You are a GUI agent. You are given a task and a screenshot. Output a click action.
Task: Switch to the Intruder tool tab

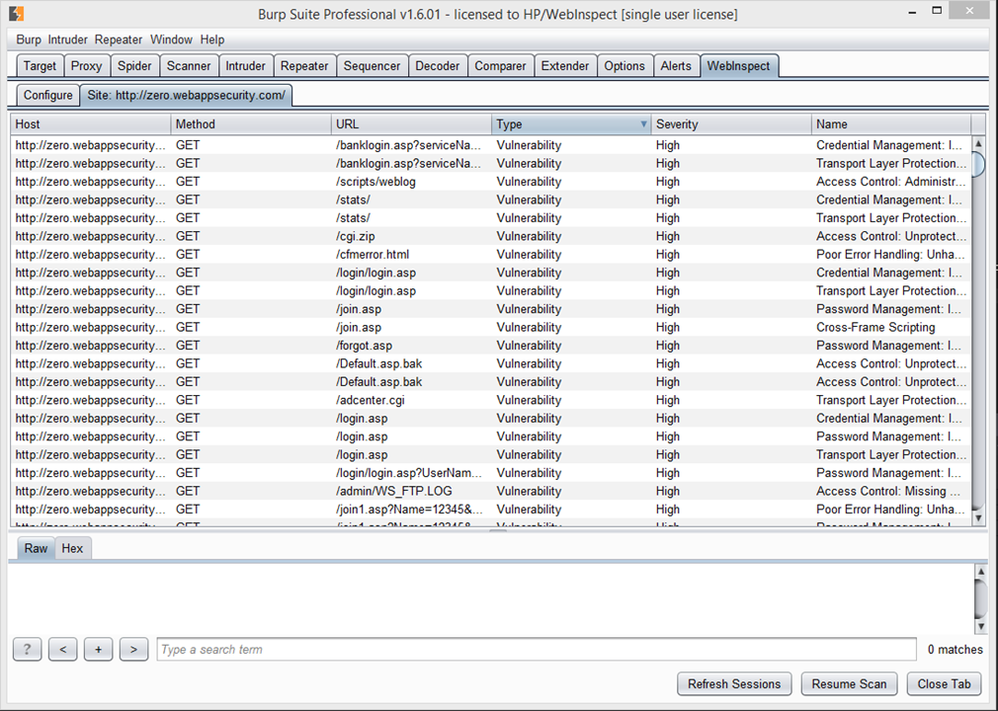[246, 66]
